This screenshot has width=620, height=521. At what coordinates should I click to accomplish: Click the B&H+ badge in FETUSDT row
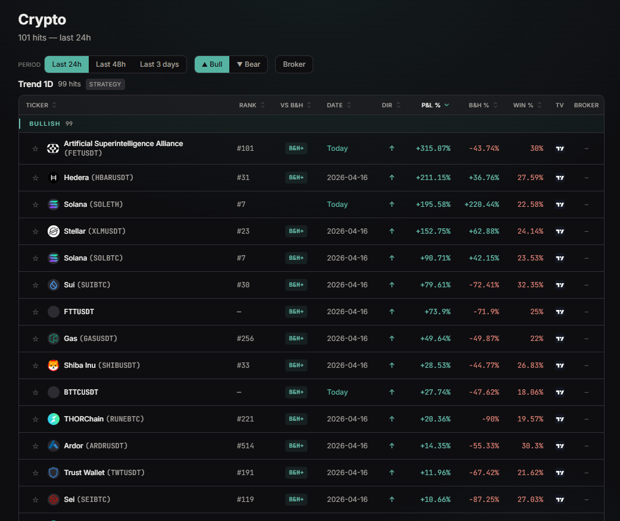click(x=296, y=148)
